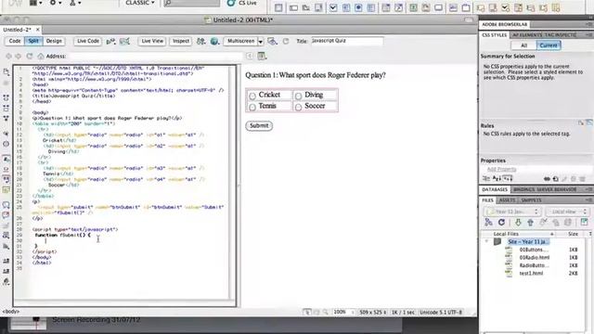Open the Snippets tab
This screenshot has width=594, height=334.
tap(531, 200)
